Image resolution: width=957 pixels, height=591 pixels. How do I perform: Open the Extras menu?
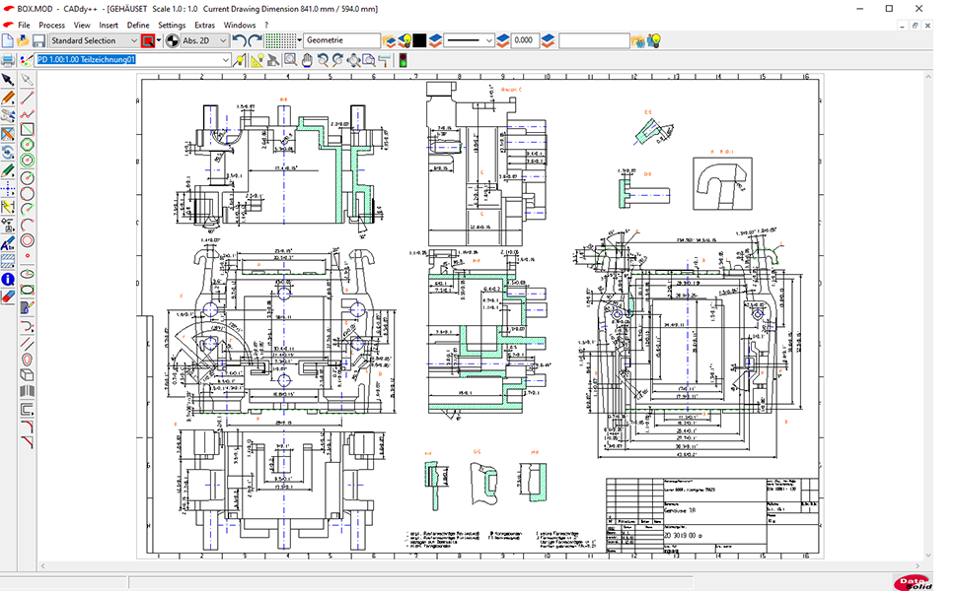pyautogui.click(x=204, y=25)
